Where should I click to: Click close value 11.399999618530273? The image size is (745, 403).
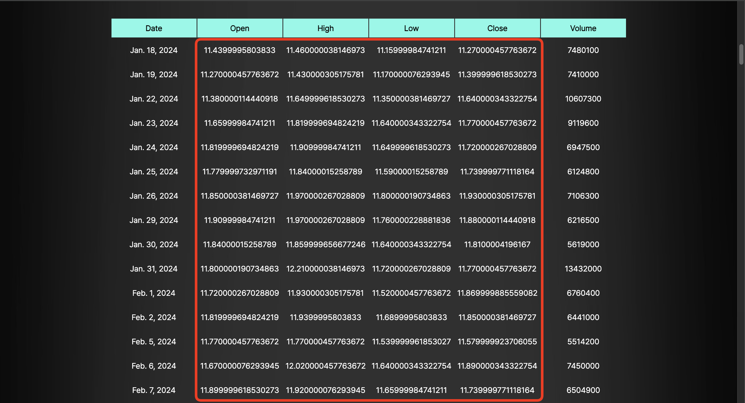tap(497, 75)
